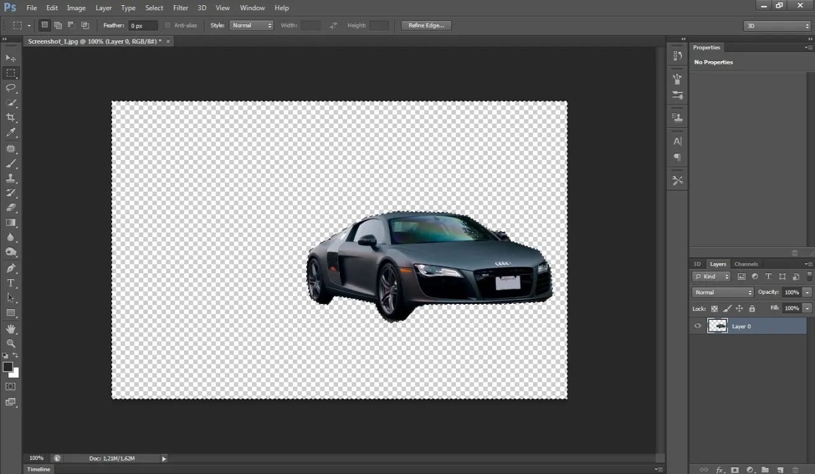Viewport: 815px width, 474px height.
Task: Open the Style dropdown in options bar
Action: click(251, 25)
